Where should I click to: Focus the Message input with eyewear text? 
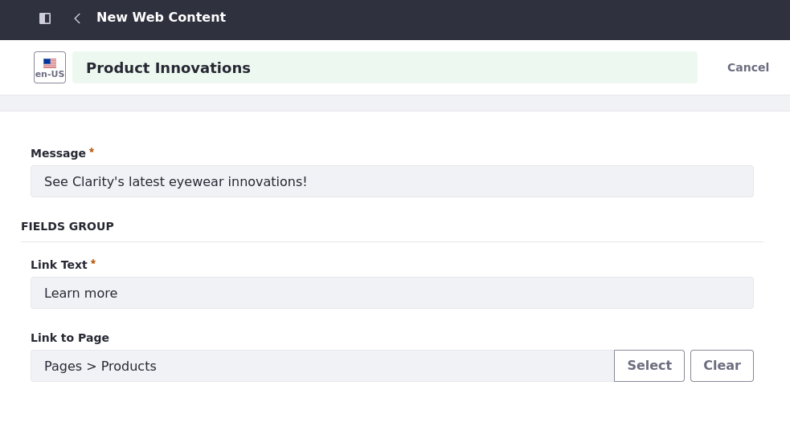pyautogui.click(x=392, y=181)
